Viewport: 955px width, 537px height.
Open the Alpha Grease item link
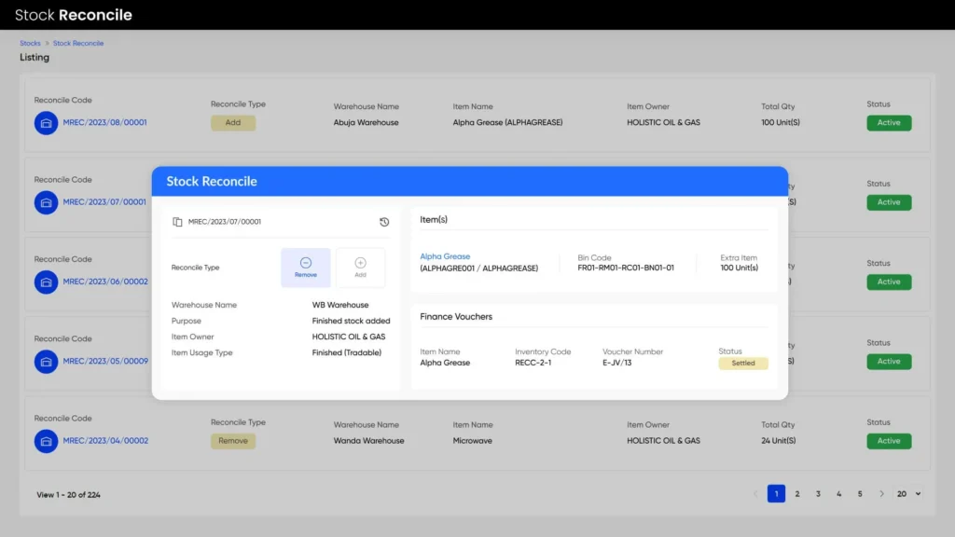(x=445, y=256)
